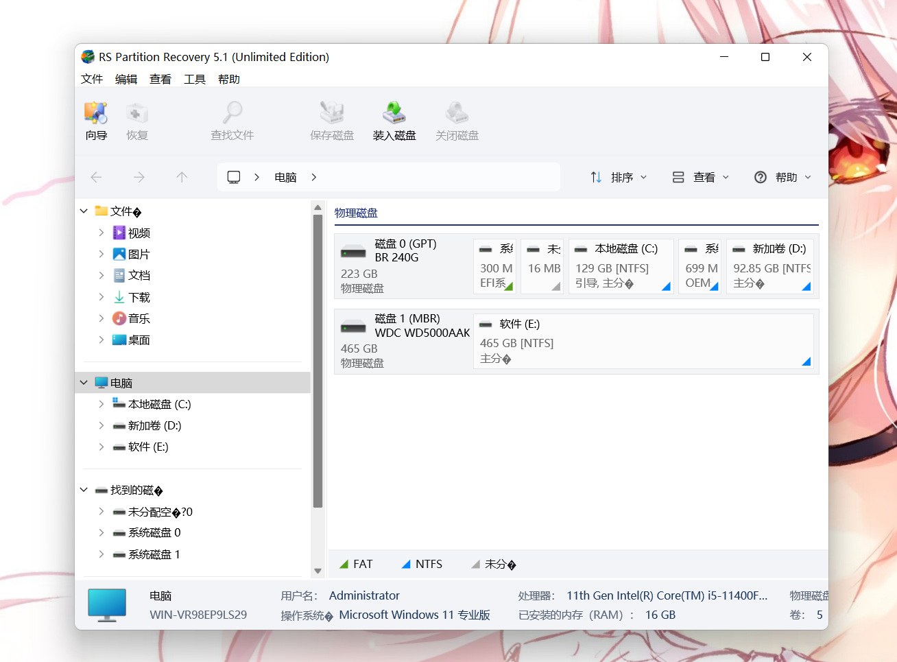The height and width of the screenshot is (662, 897).
Task: Click the computer icon in address bar
Action: 234,177
